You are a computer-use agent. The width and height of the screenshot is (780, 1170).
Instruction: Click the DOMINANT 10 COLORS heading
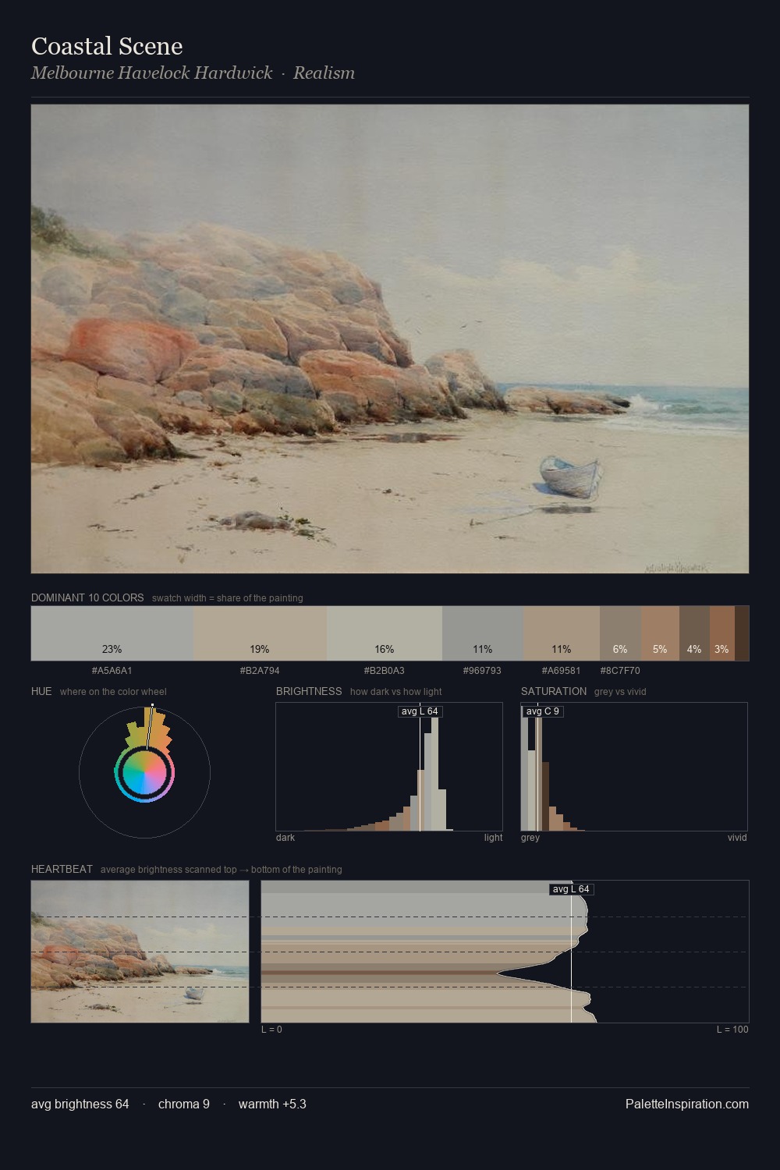pos(87,597)
